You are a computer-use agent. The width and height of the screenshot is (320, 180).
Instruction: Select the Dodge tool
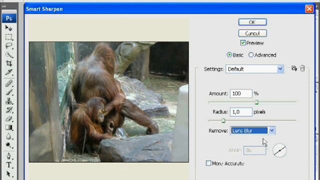(8, 145)
